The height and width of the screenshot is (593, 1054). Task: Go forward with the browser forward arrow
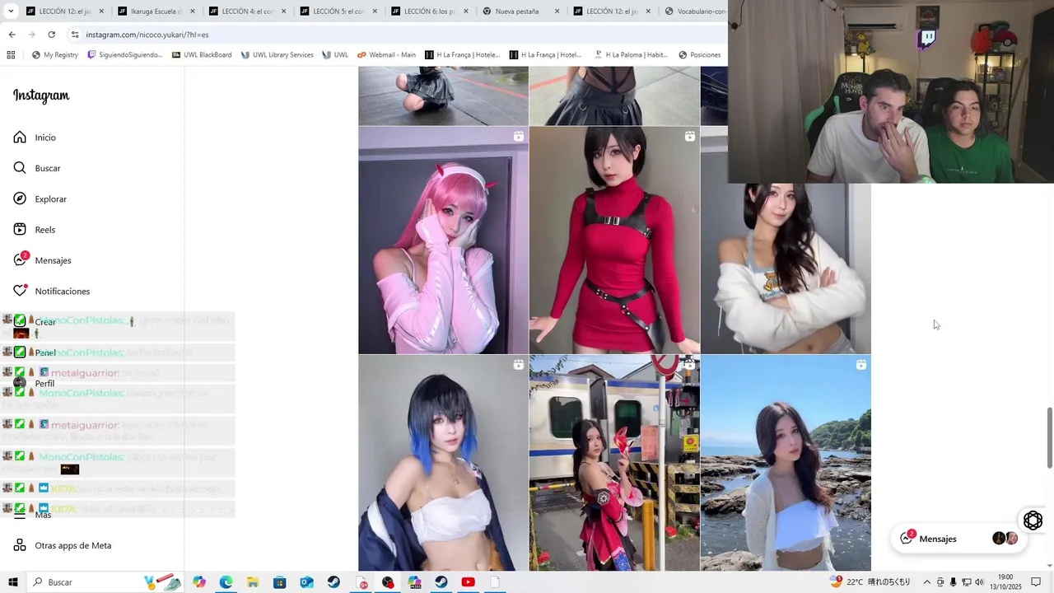pyautogui.click(x=31, y=35)
